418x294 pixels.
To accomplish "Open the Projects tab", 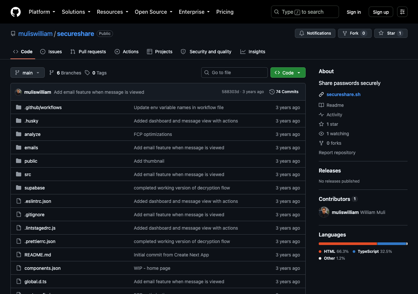I will point(160,52).
